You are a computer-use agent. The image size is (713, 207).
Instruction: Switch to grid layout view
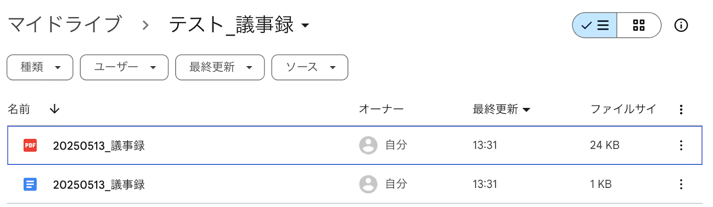coord(639,25)
